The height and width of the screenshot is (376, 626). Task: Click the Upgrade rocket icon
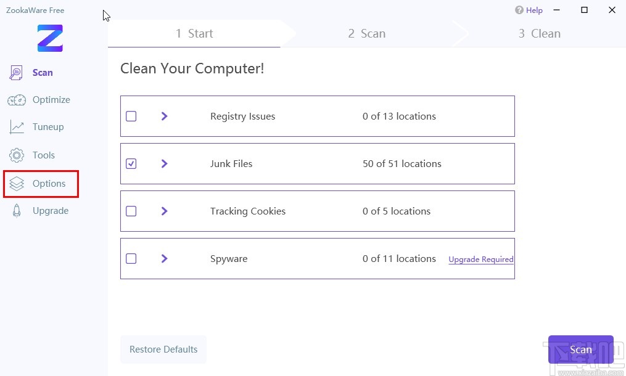click(x=17, y=211)
